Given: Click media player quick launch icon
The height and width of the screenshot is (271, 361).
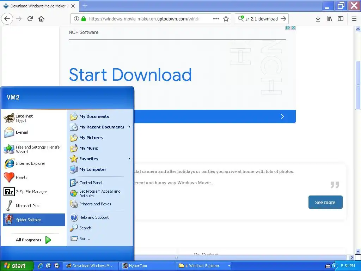Looking at the screenshot, I should [x=57, y=266].
